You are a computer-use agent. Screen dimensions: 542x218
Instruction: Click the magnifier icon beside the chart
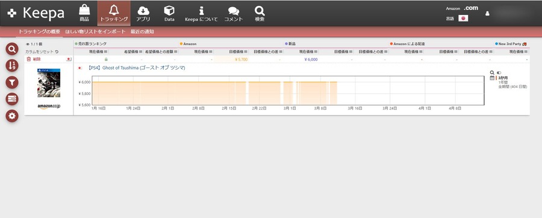click(492, 73)
